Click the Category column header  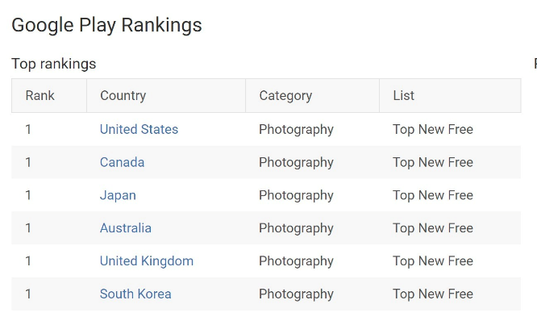(x=285, y=96)
